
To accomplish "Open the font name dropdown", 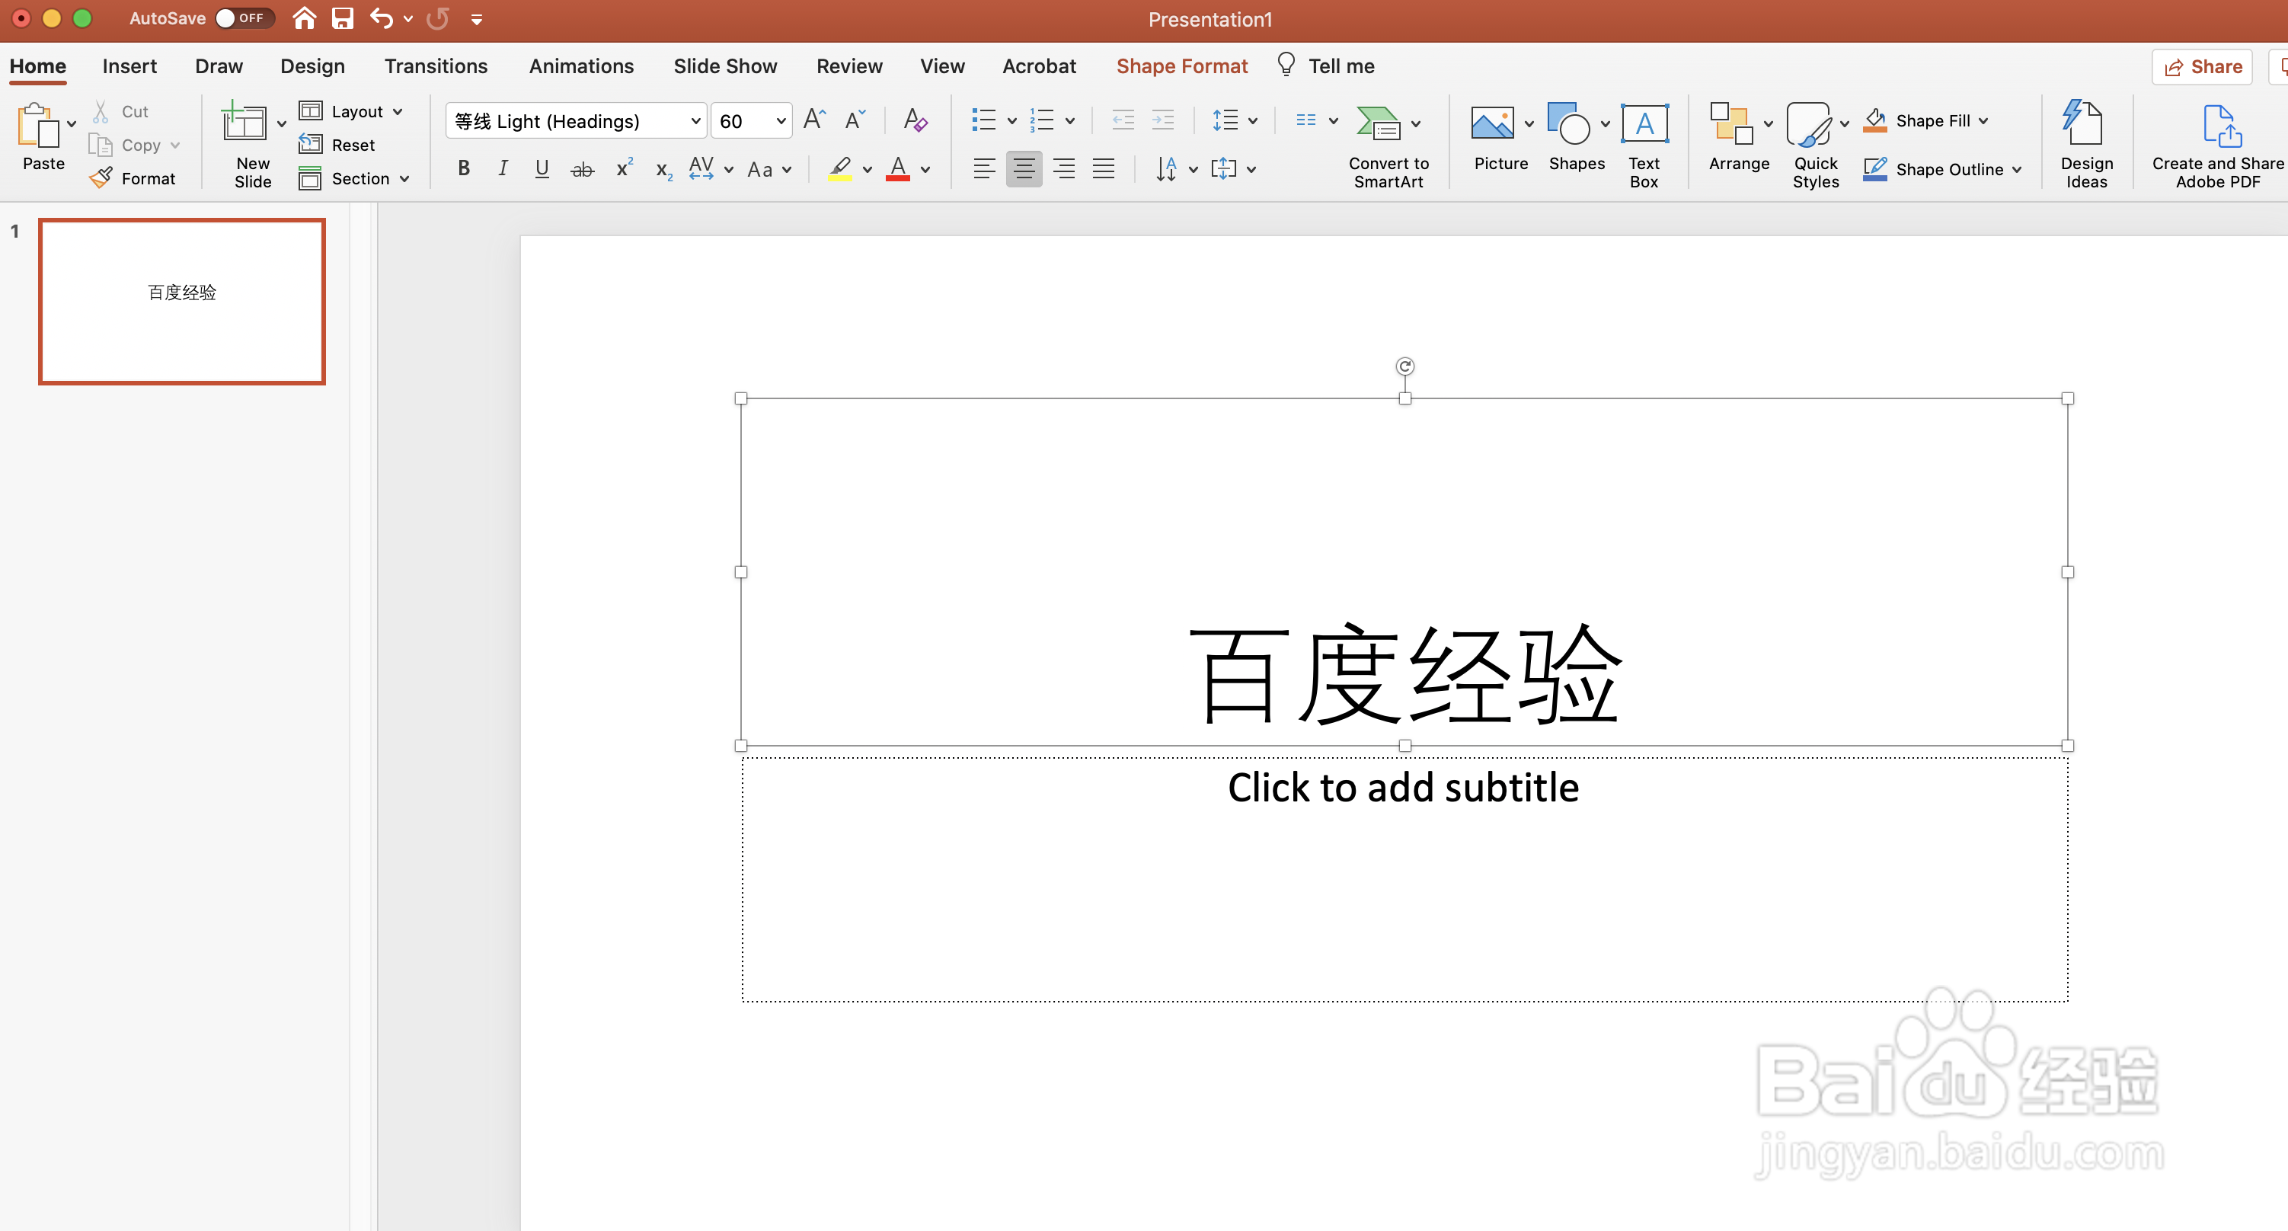I will tap(695, 121).
